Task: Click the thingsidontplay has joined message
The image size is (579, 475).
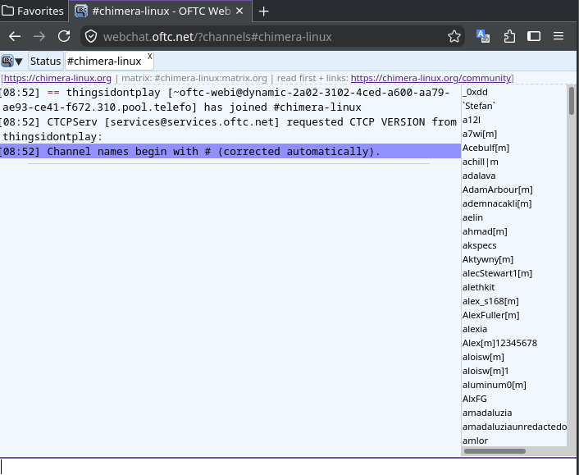Action: pyautogui.click(x=230, y=100)
